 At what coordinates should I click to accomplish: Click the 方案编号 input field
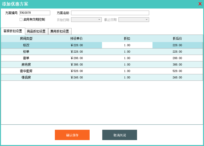tap(35, 13)
